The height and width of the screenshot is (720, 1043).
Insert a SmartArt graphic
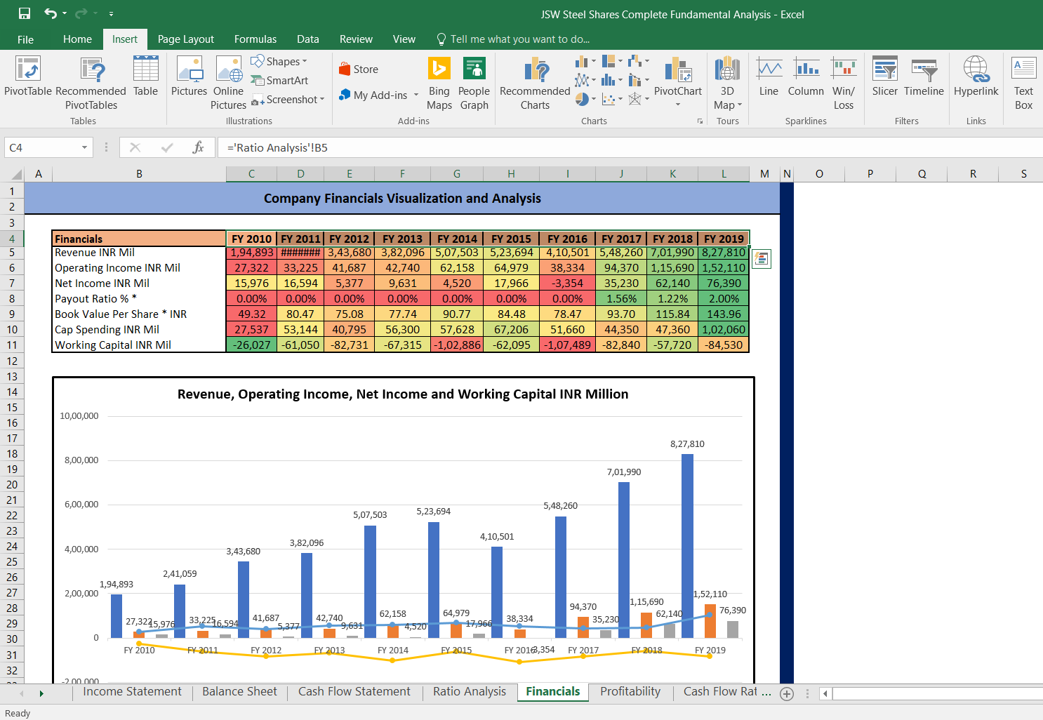[279, 81]
